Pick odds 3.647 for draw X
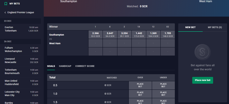229x104 pixels. (110, 34)
